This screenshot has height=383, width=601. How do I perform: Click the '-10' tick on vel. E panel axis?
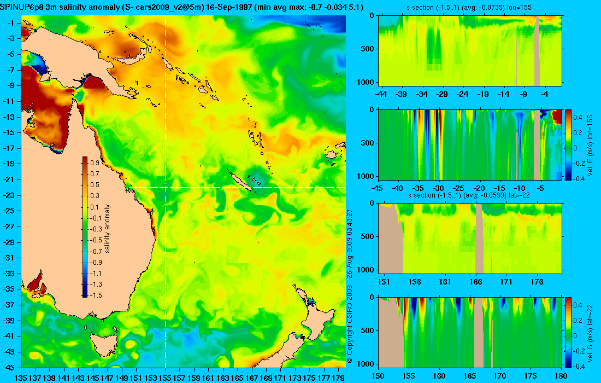coord(520,188)
